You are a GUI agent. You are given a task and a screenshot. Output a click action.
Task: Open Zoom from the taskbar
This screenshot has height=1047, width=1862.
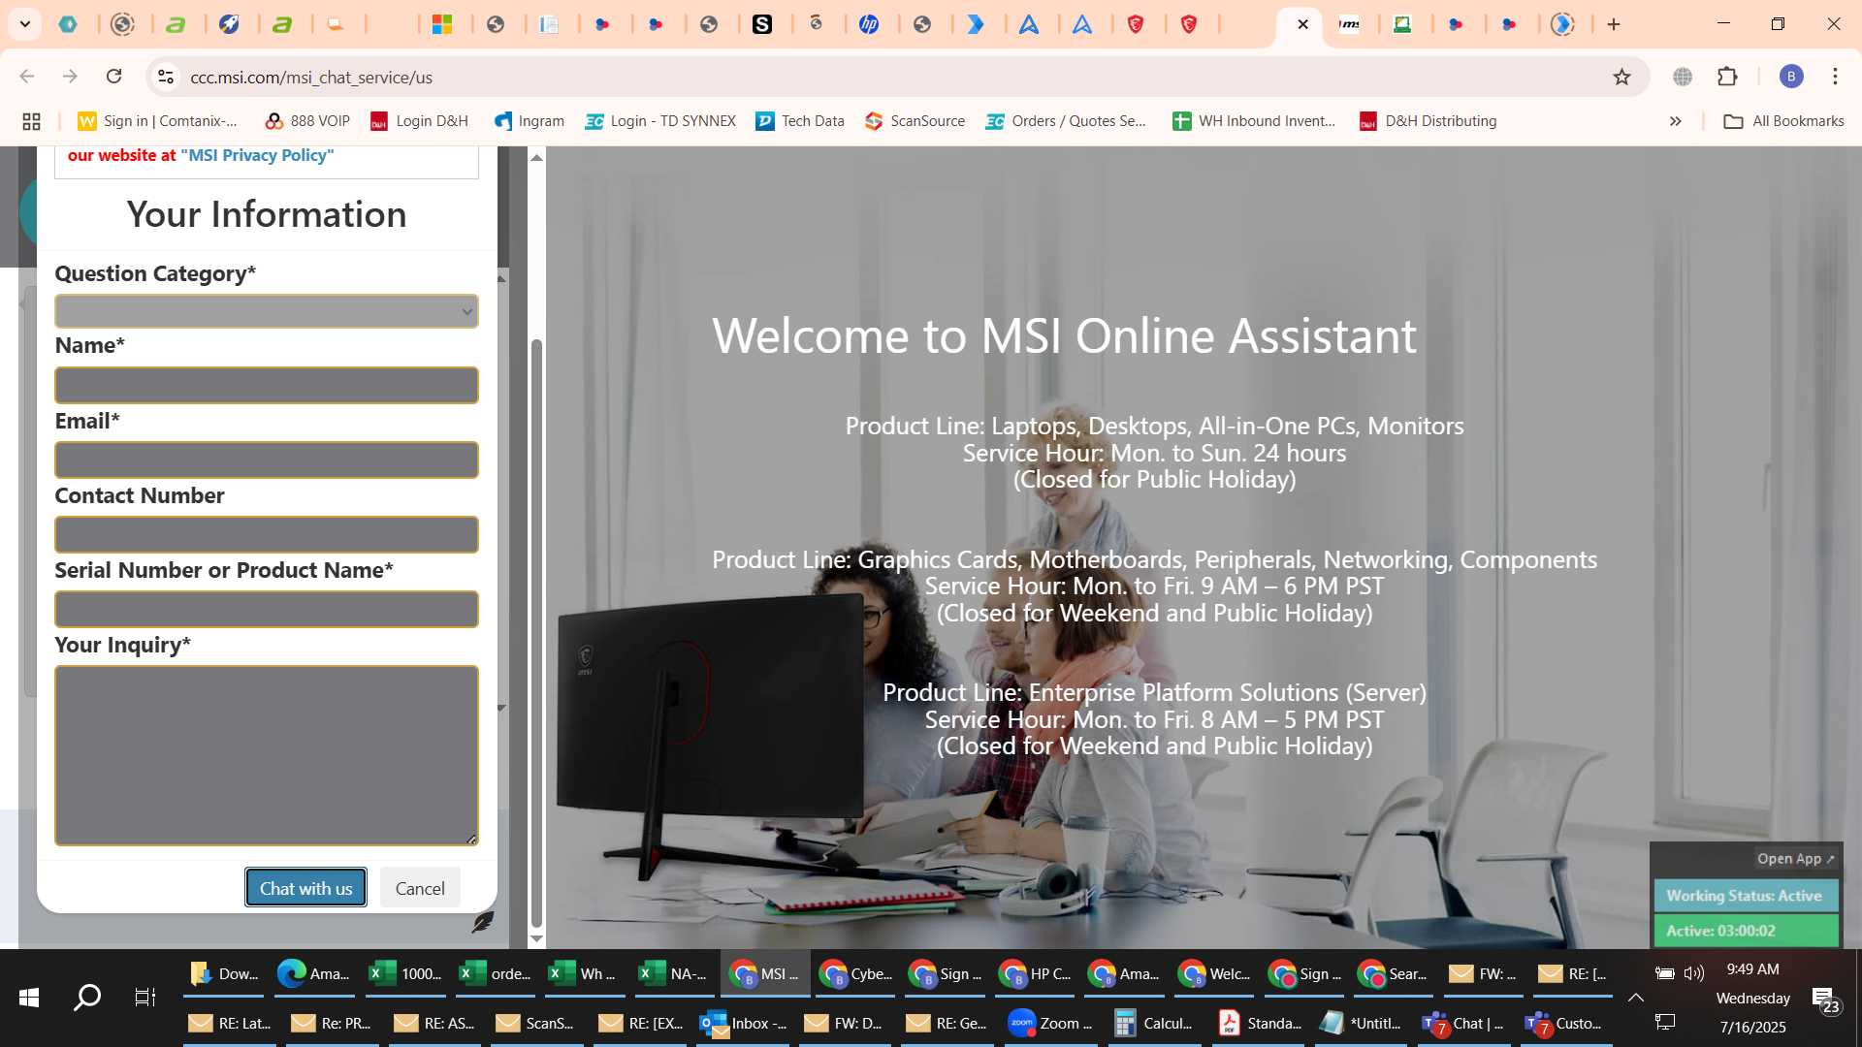(1051, 1023)
